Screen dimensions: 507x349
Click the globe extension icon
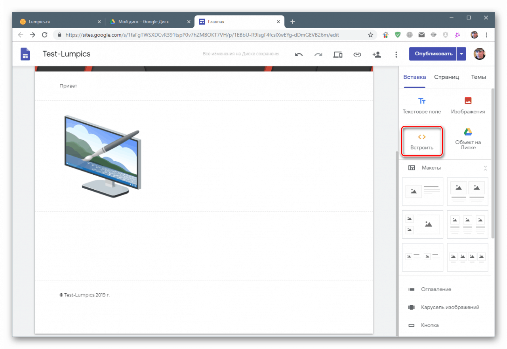pos(410,35)
